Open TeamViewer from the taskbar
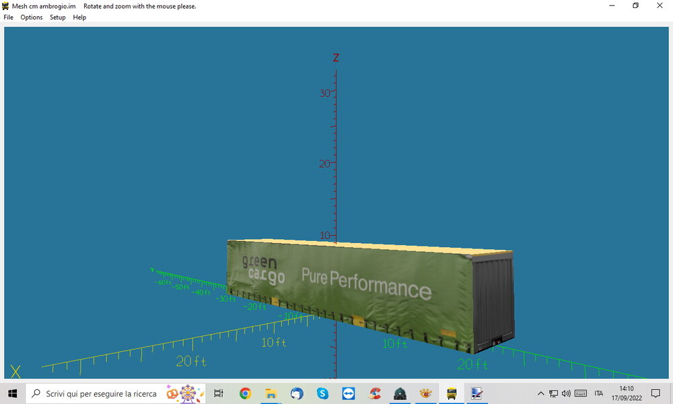The height and width of the screenshot is (404, 673). pyautogui.click(x=348, y=393)
